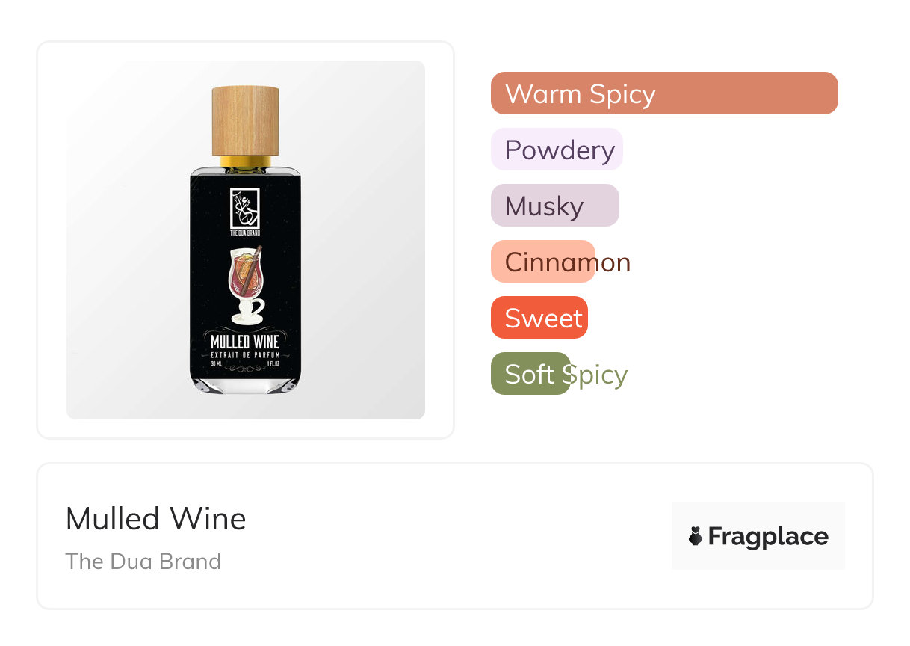Screen dimensions: 910x646
Task: Click the clear glass base of the bottle
Action: (x=245, y=384)
